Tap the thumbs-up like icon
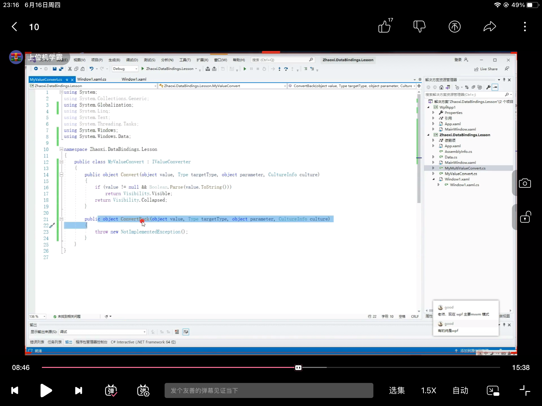The width and height of the screenshot is (542, 406). (x=384, y=27)
